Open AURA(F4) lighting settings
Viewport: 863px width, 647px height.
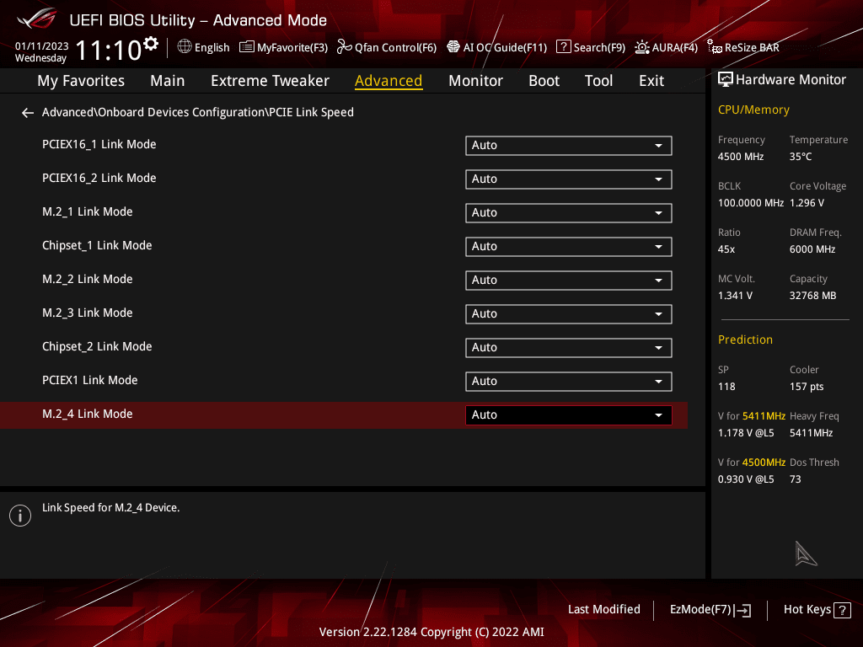[x=666, y=47]
